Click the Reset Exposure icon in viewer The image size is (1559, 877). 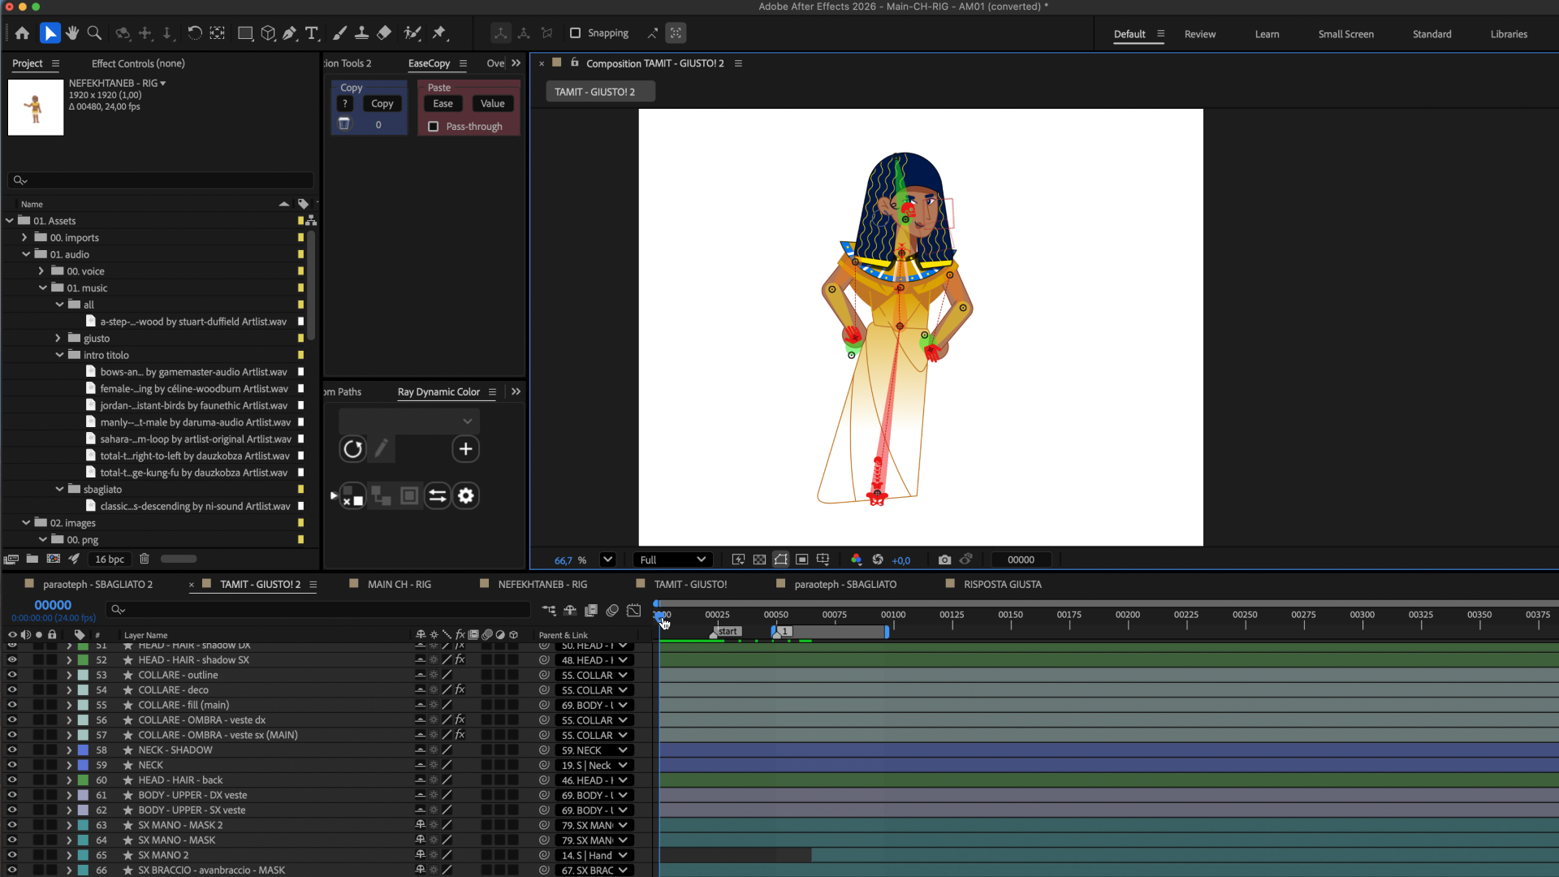pos(878,559)
